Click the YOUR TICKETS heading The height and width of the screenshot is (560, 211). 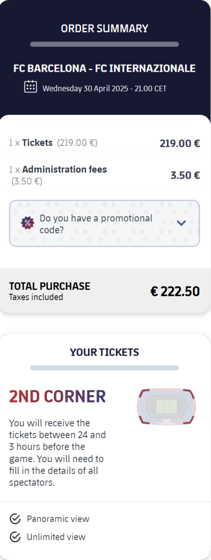(x=104, y=352)
